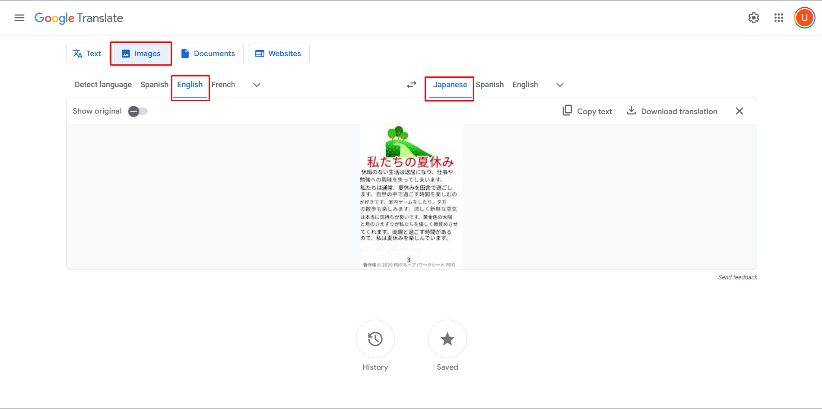The width and height of the screenshot is (822, 409).
Task: Open the History panel
Action: (375, 339)
